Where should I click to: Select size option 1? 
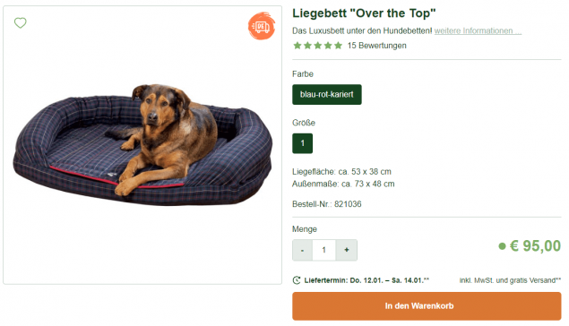click(x=302, y=143)
